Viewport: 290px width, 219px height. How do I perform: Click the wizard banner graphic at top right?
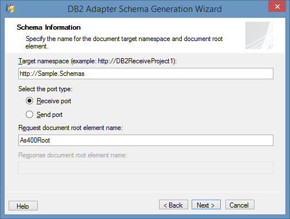(259, 35)
